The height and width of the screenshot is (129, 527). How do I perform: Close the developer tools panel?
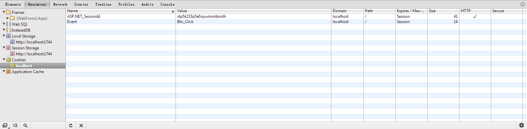pyautogui.click(x=522, y=4)
